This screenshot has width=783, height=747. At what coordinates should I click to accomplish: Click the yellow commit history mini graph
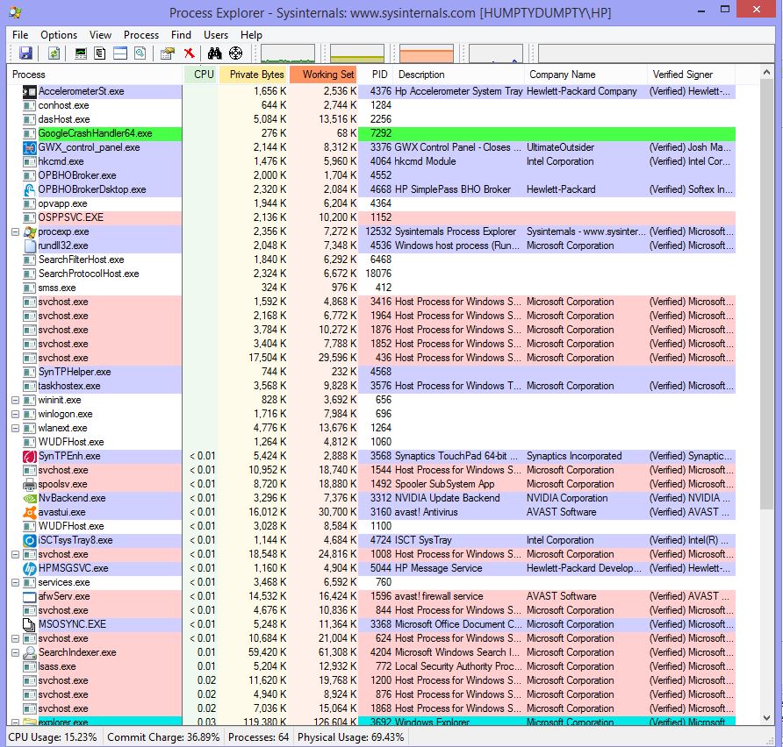click(357, 53)
